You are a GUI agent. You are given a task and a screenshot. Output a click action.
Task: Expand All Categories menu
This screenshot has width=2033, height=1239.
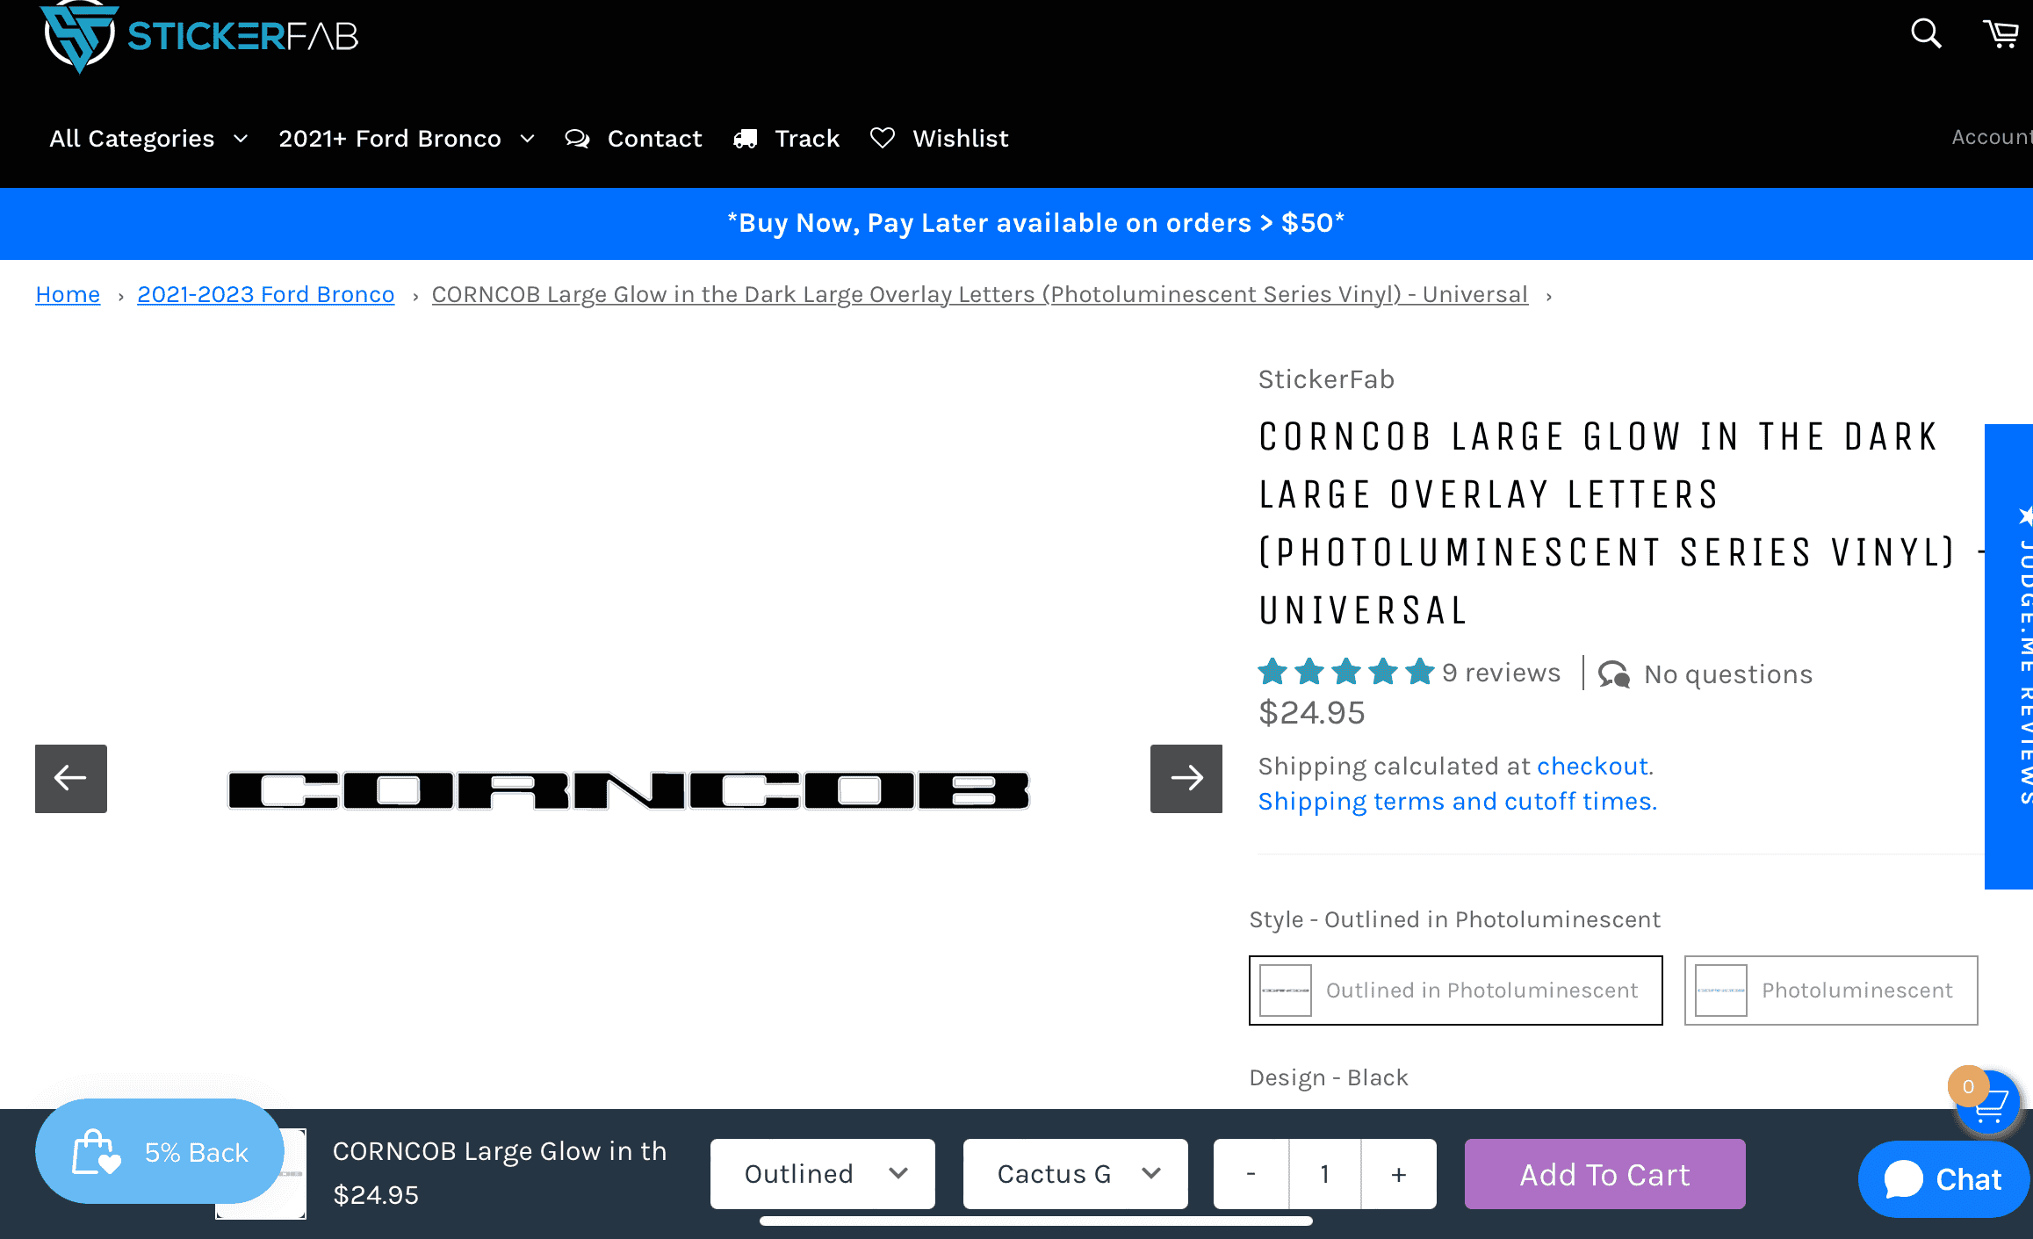click(149, 139)
